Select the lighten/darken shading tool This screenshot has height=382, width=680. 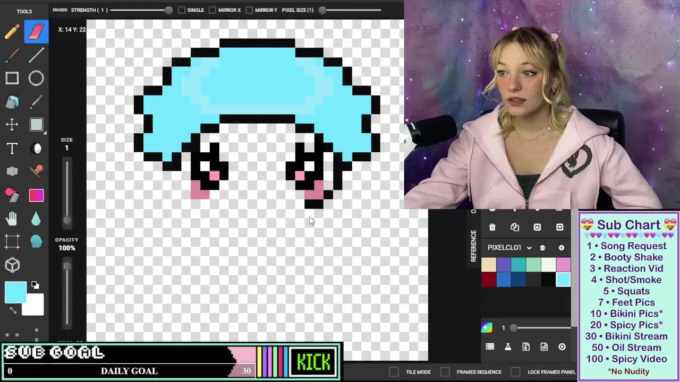click(x=36, y=149)
